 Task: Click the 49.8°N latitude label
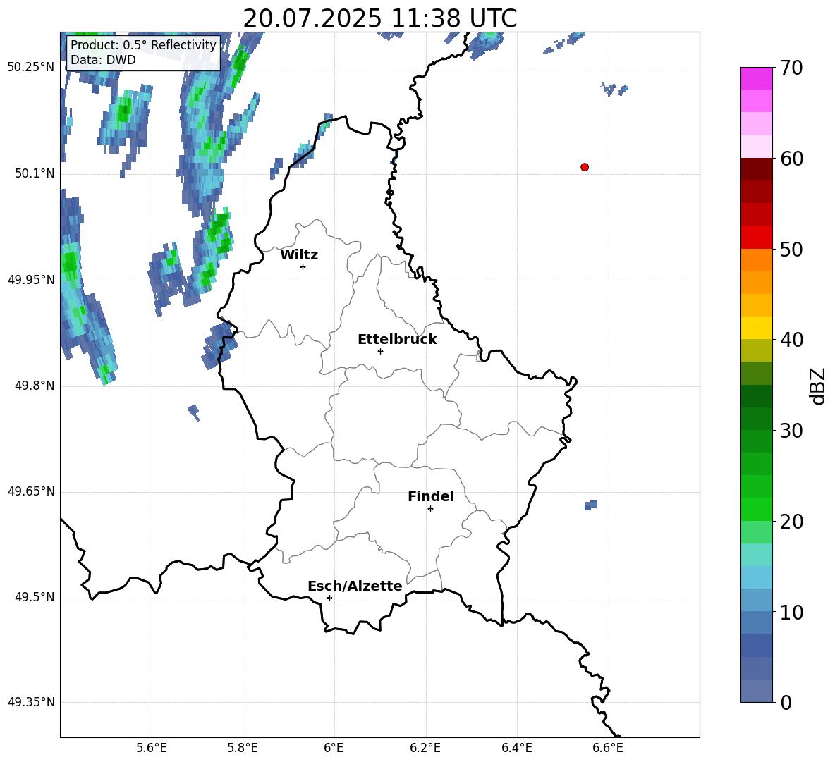pyautogui.click(x=35, y=386)
